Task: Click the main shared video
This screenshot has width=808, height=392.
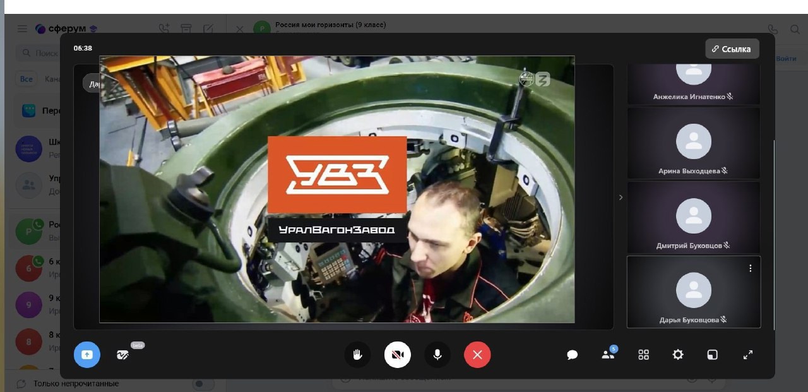Action: pyautogui.click(x=337, y=189)
